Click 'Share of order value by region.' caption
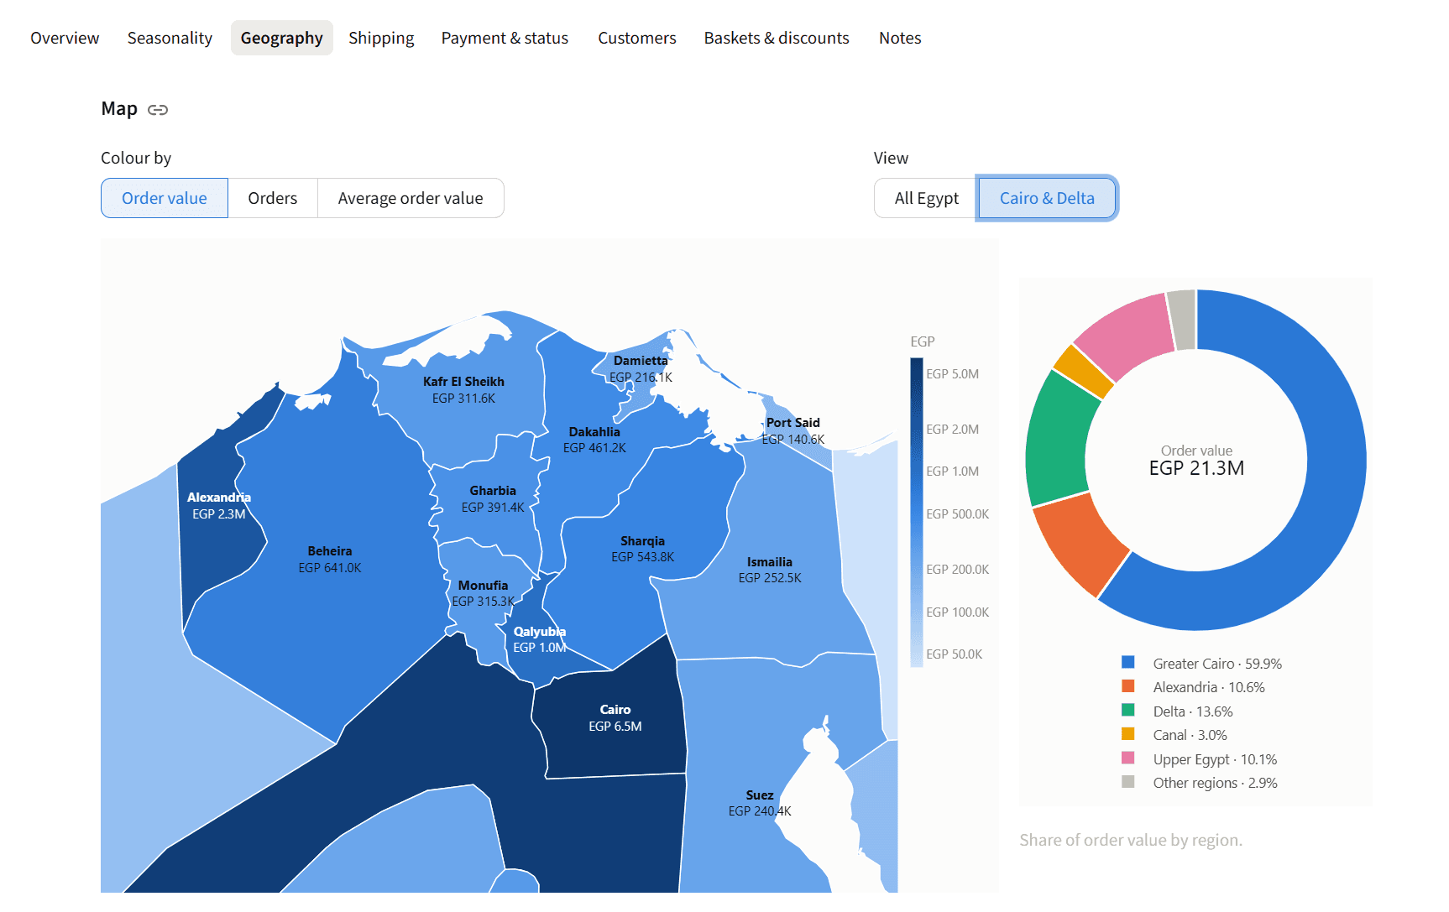Image resolution: width=1449 pixels, height=912 pixels. (1131, 840)
